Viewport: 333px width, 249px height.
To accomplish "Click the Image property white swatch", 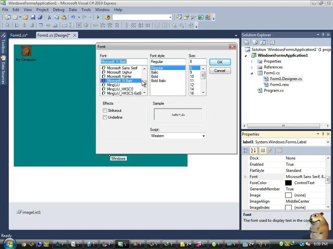I will point(288,195).
